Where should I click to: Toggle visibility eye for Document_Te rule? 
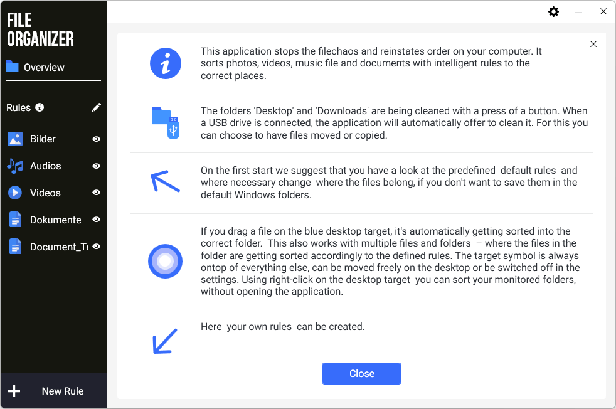point(96,247)
